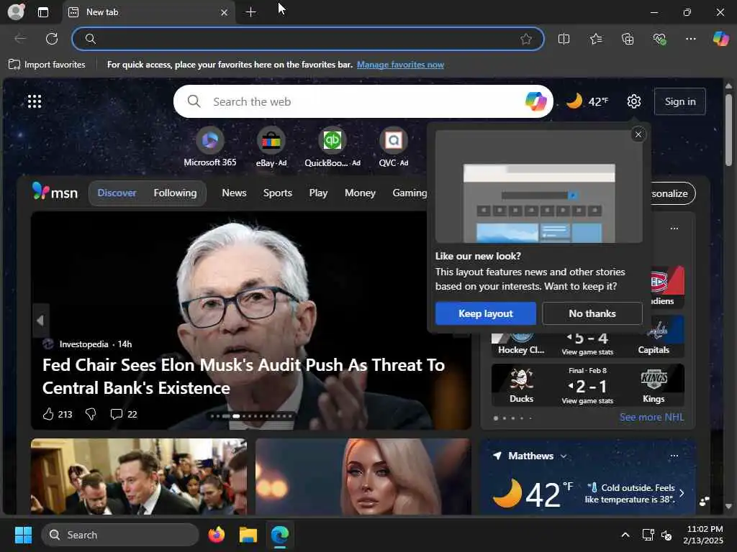Like the Fed Chair article
The image size is (737, 552).
point(57,414)
